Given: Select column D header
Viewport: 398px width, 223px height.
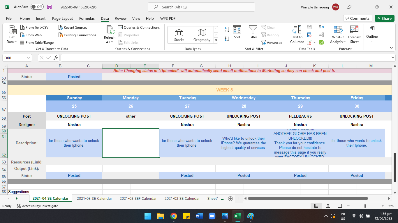Looking at the screenshot, I should pos(117,66).
